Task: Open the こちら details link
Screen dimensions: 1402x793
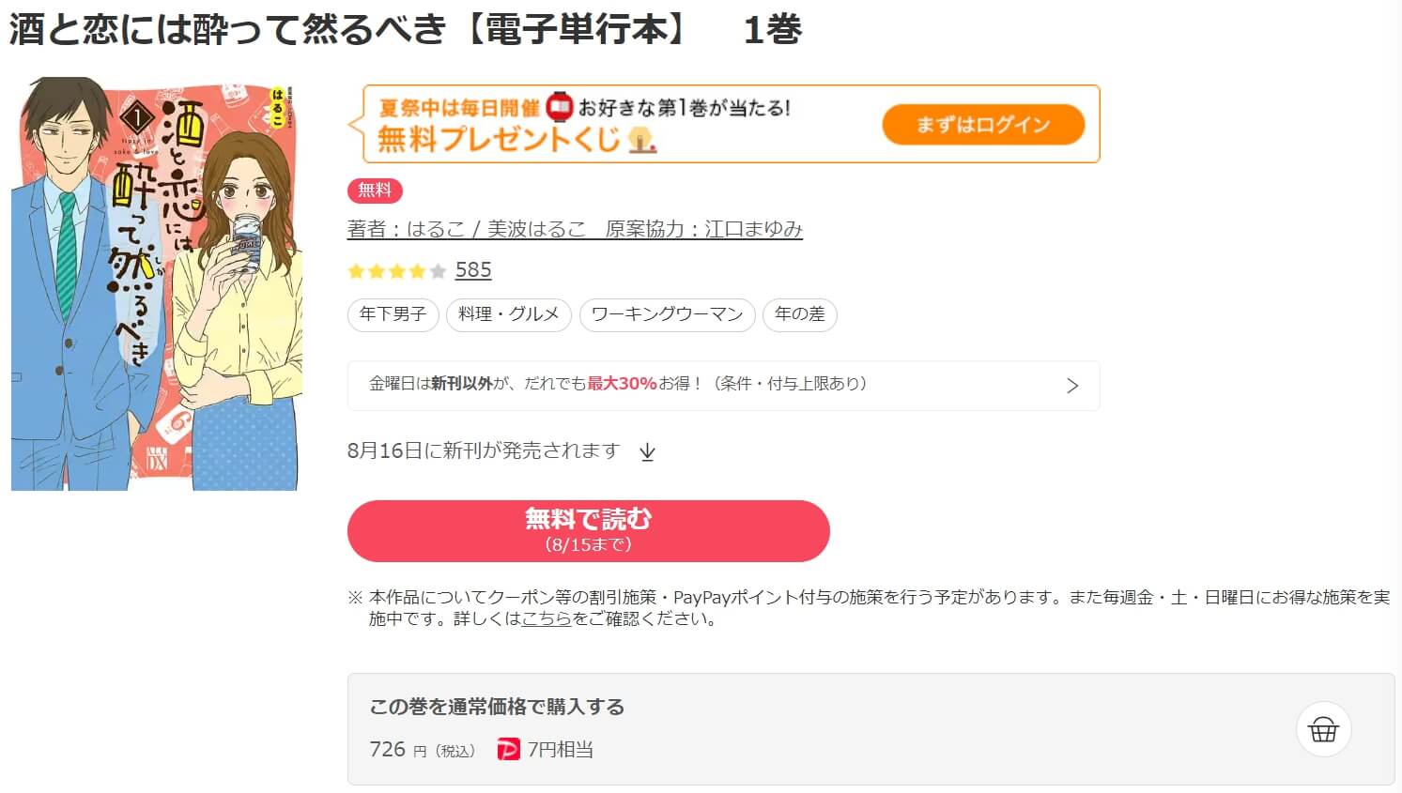Action: point(547,619)
